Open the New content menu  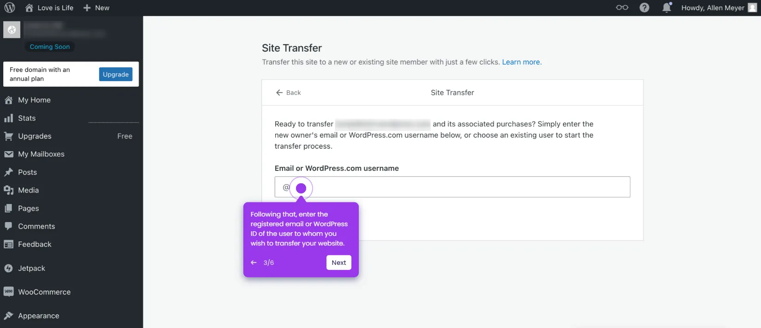tap(96, 8)
